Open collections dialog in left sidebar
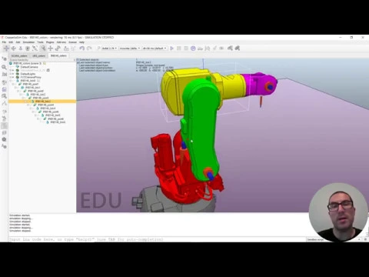This screenshot has height=277, width=369. [x=4, y=82]
